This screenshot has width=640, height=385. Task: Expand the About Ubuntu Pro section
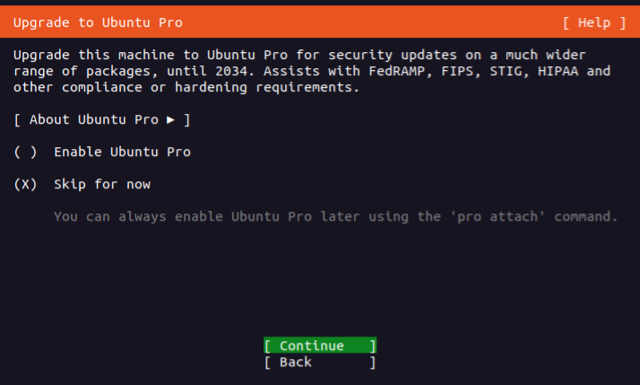pos(102,119)
